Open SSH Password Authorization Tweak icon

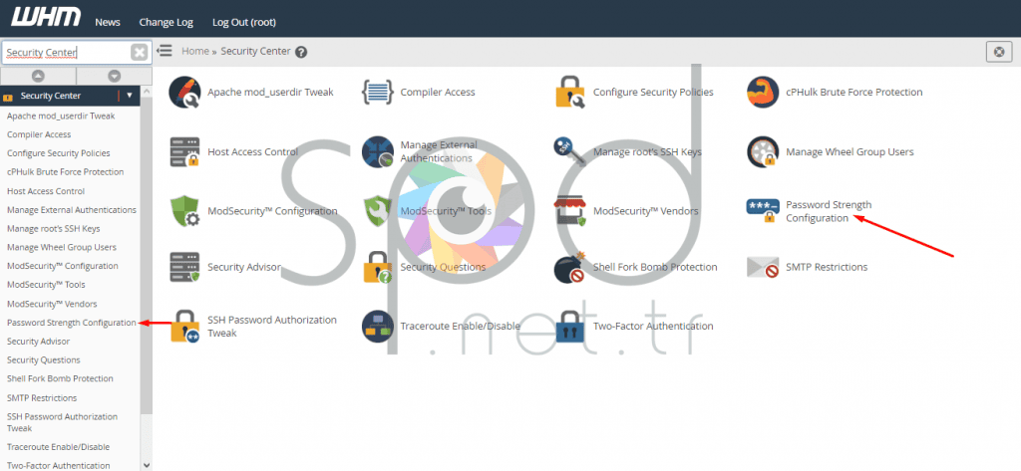click(184, 327)
